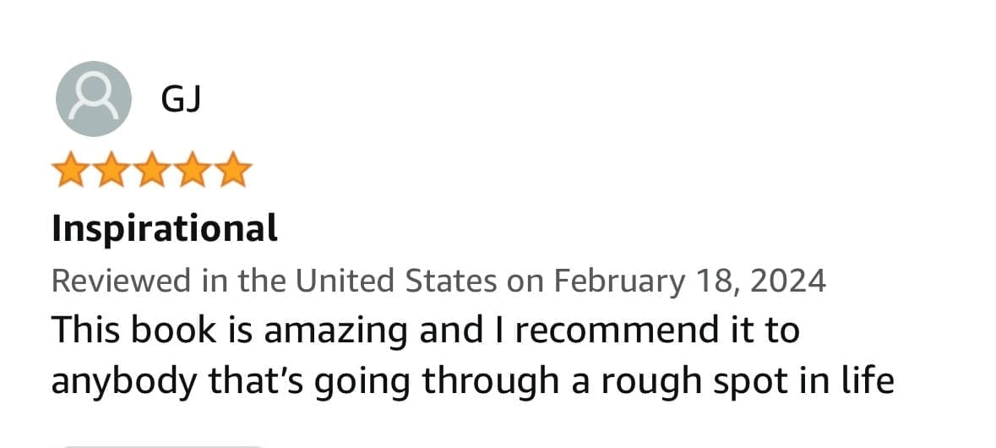Open the "Inspirational" review title

[165, 229]
